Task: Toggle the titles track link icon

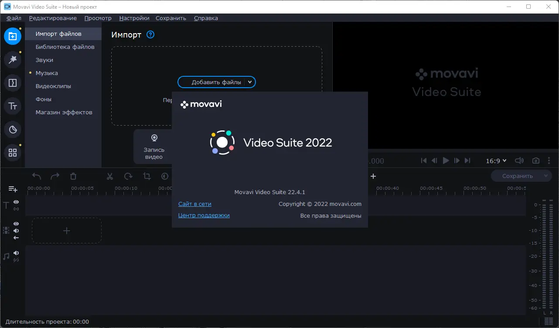Action: (x=16, y=209)
